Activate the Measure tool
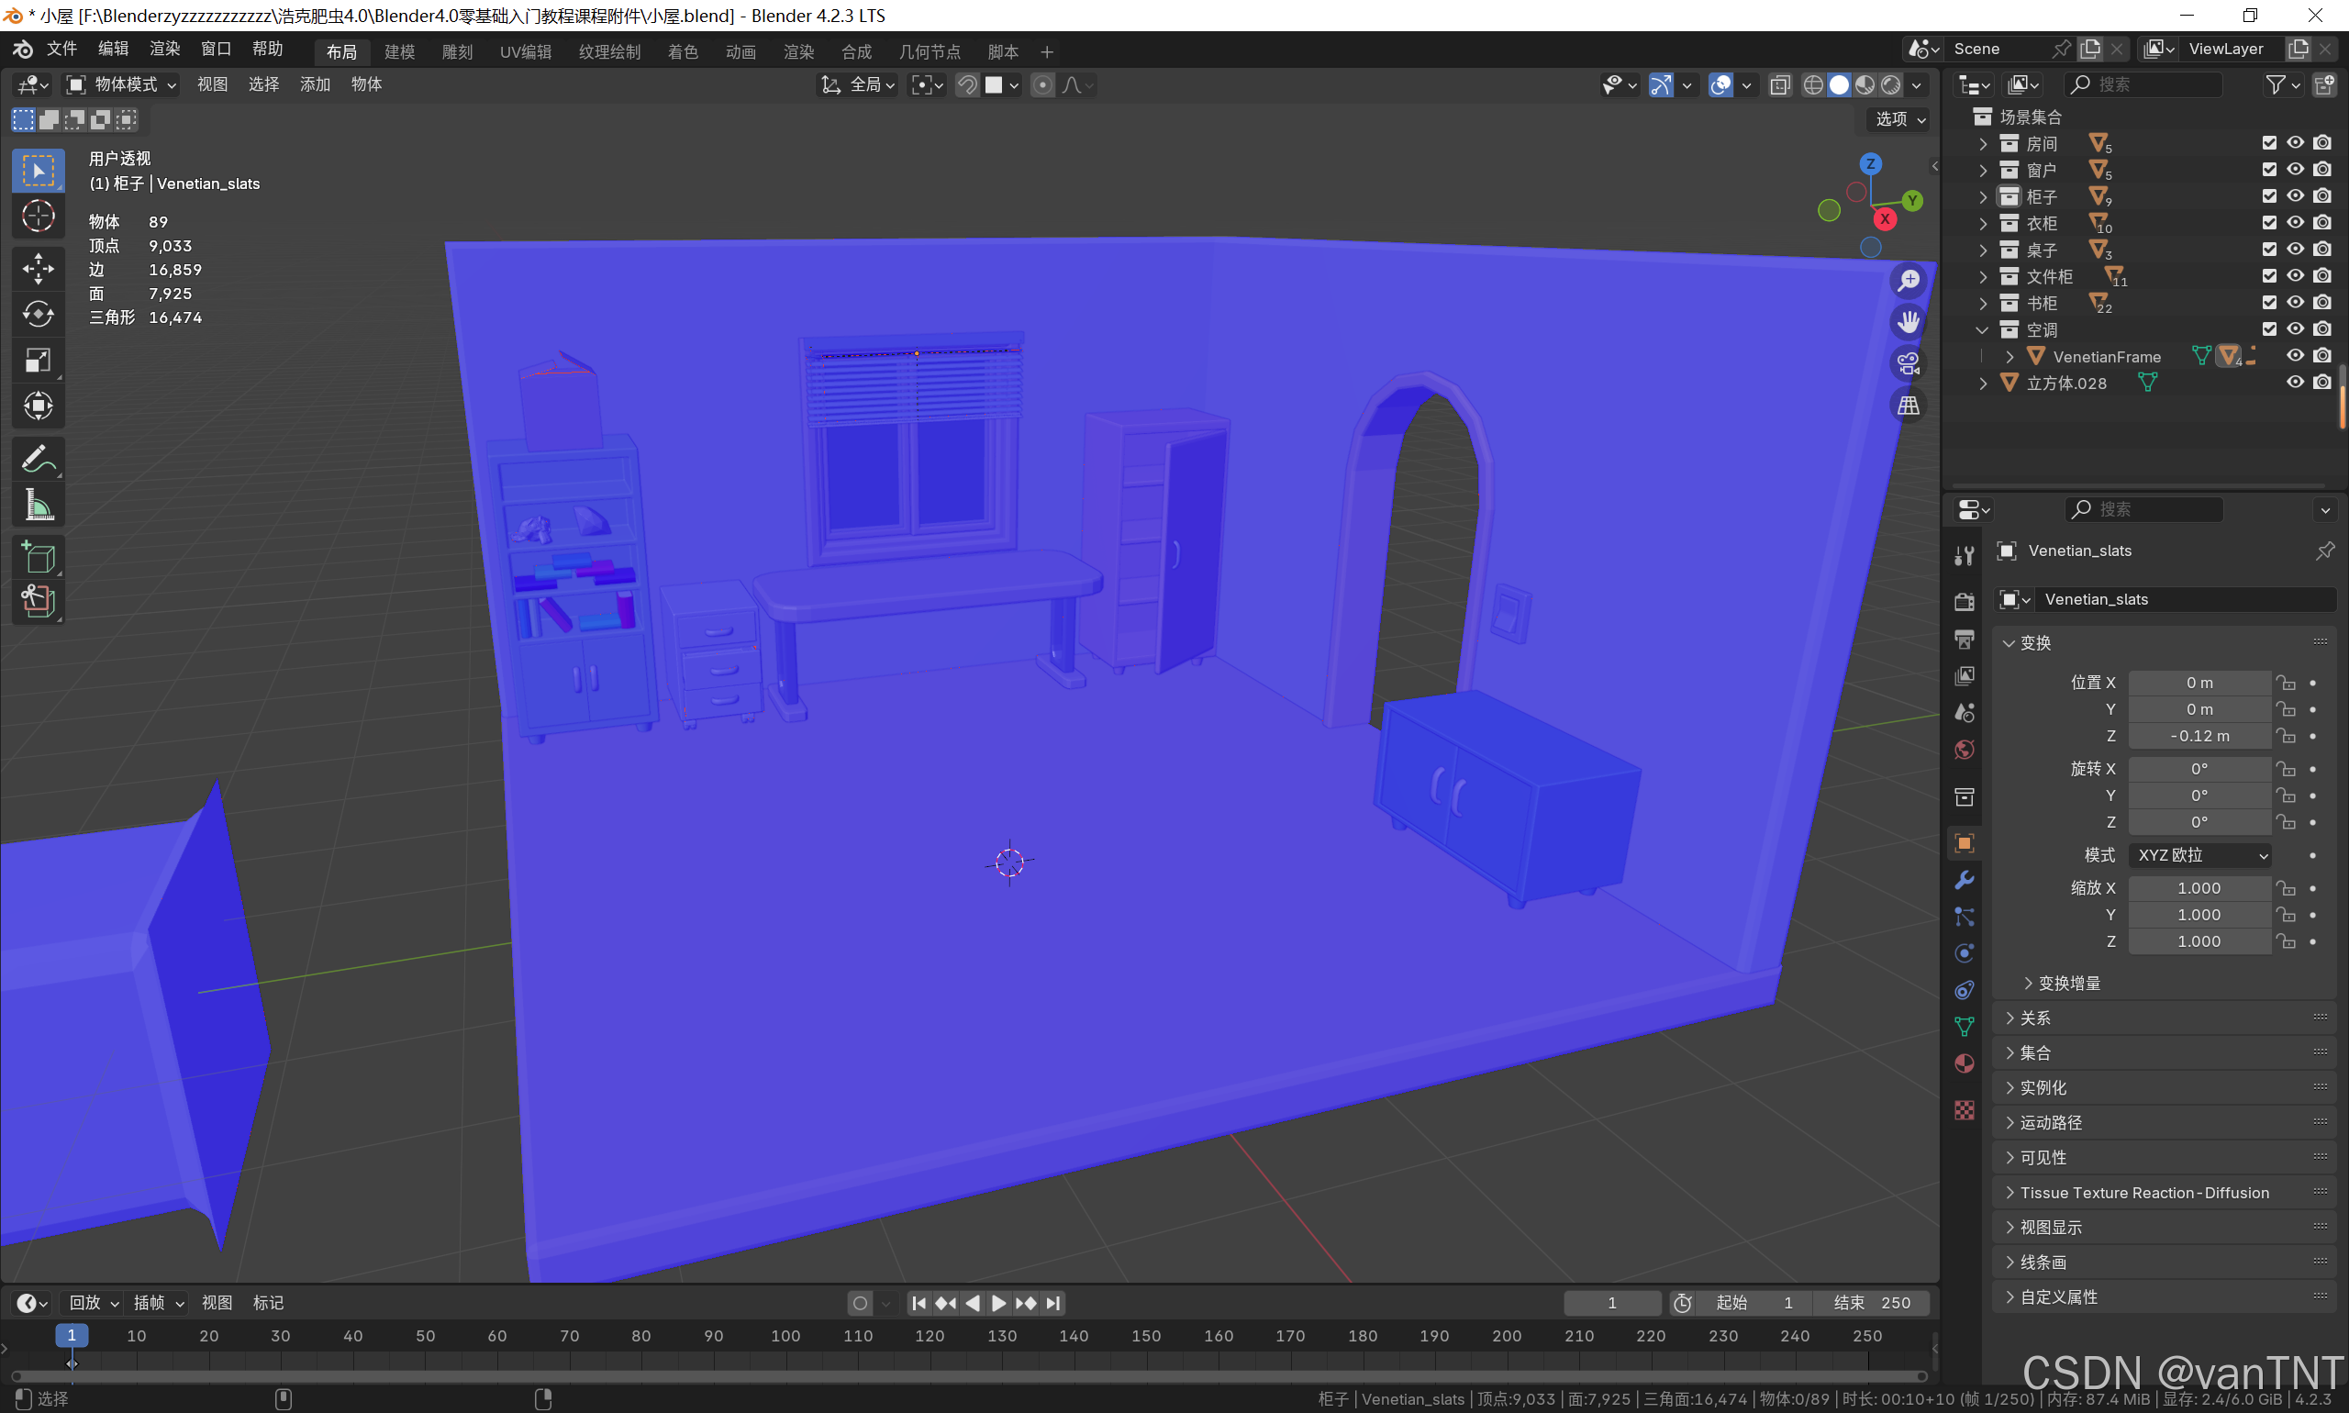The height and width of the screenshot is (1413, 2349). pos(39,505)
